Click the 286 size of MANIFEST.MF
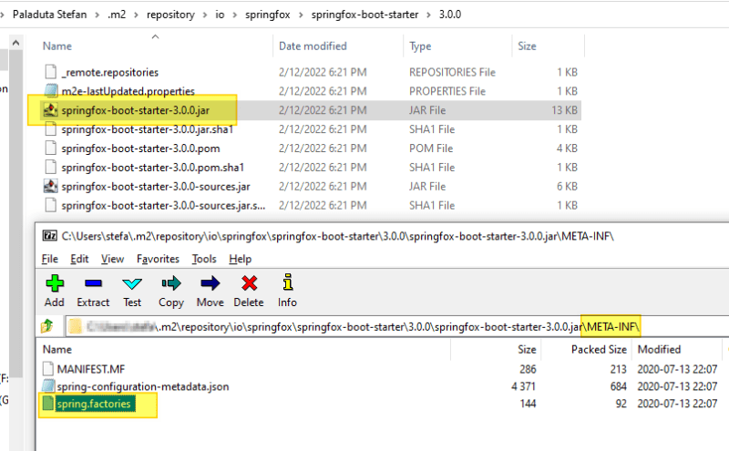The image size is (729, 451). click(528, 369)
